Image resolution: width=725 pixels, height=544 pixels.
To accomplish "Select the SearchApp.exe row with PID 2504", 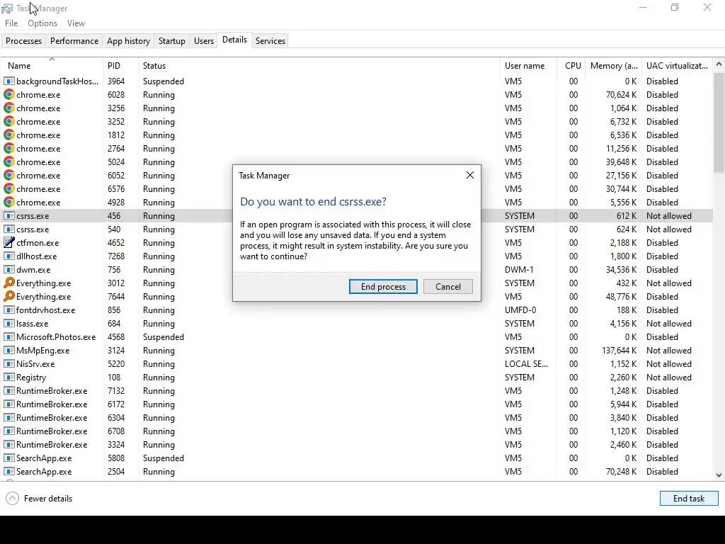I will (x=357, y=471).
